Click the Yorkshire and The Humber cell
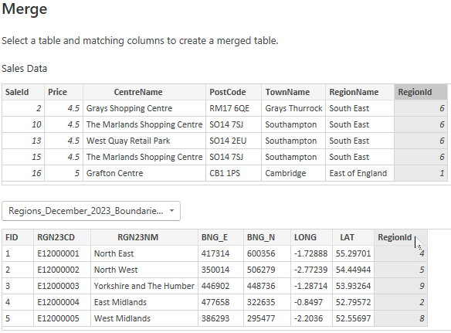 click(144, 286)
